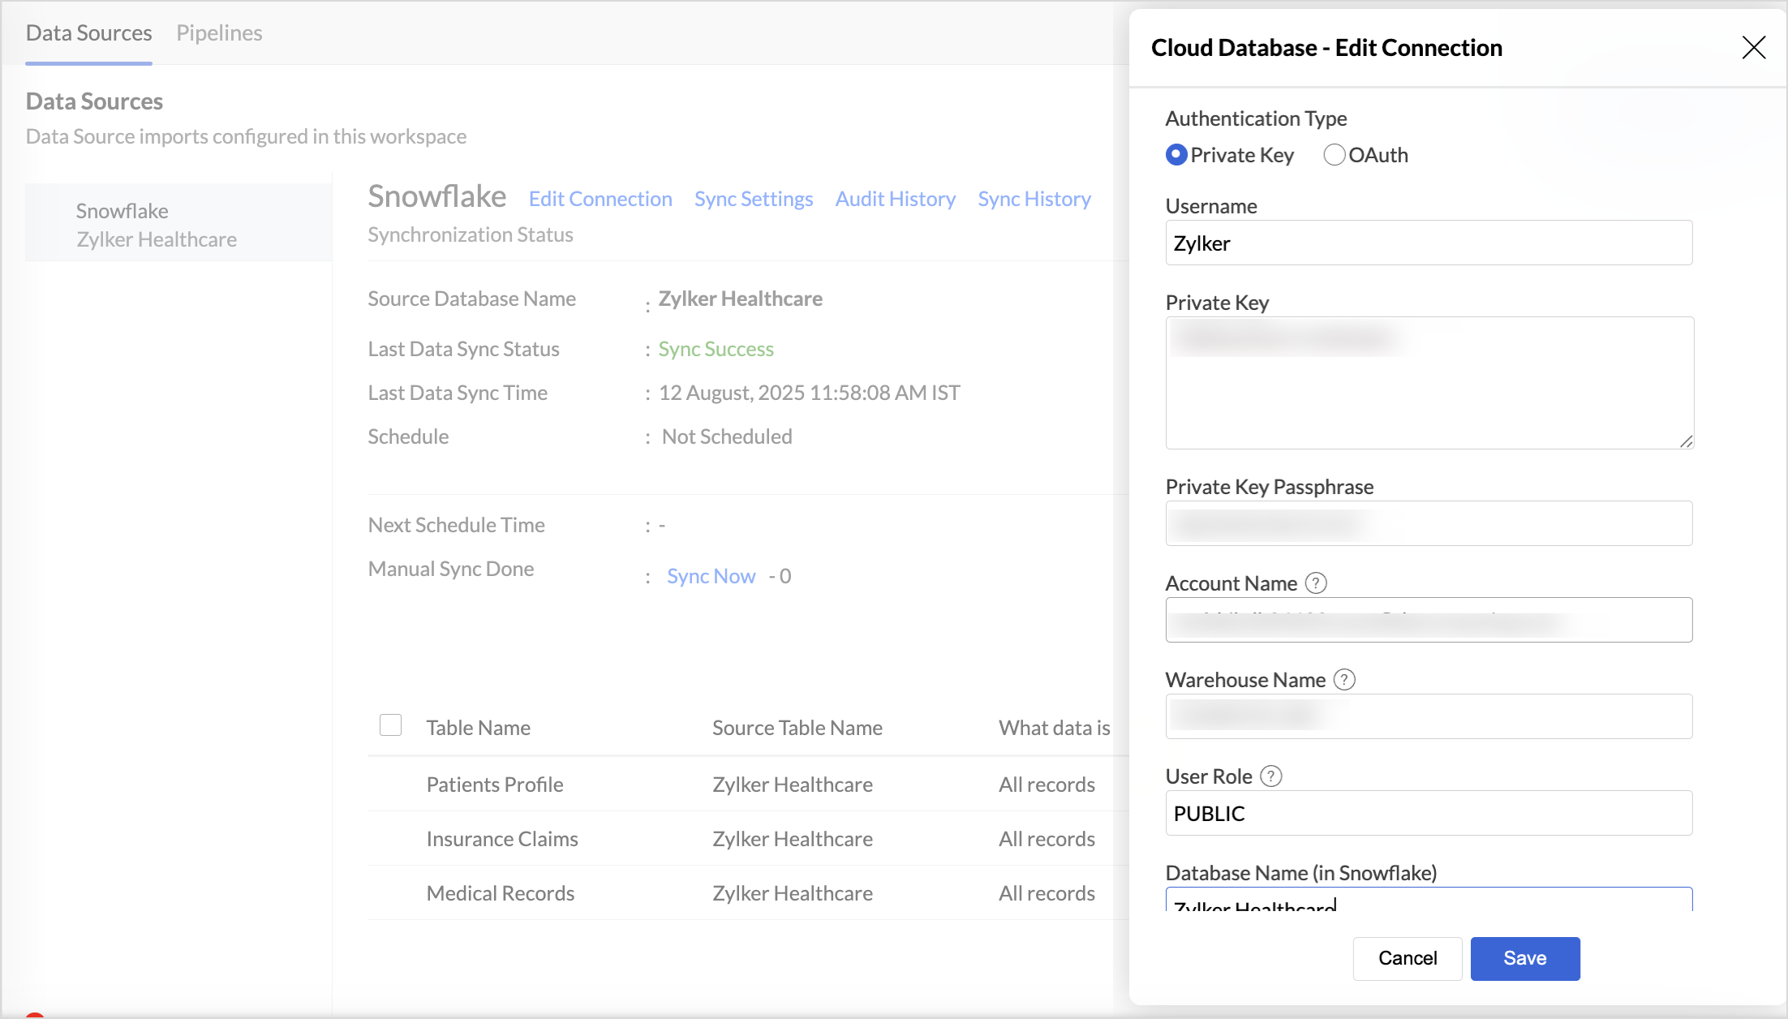
Task: Click the Save button
Action: 1525,958
